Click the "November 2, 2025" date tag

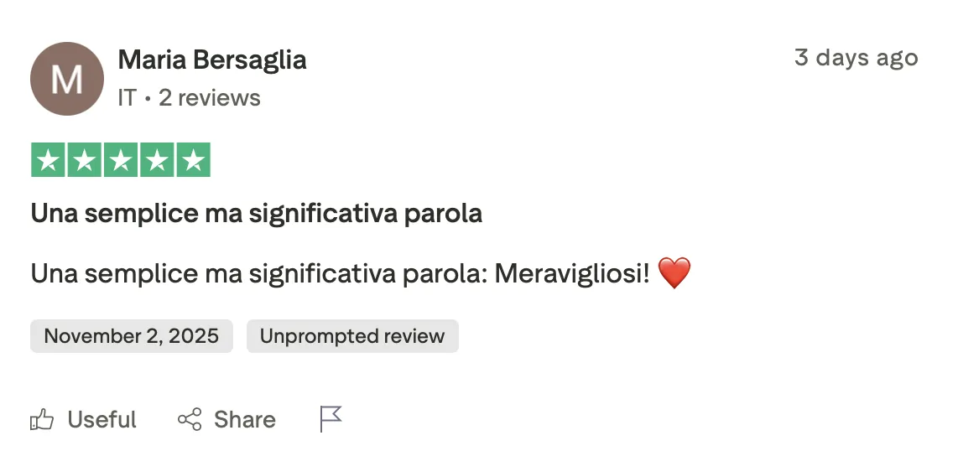click(x=132, y=336)
